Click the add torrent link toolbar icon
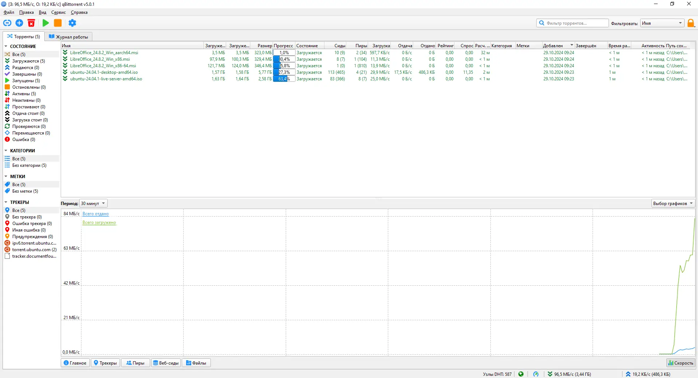698x378 pixels. pyautogui.click(x=7, y=23)
